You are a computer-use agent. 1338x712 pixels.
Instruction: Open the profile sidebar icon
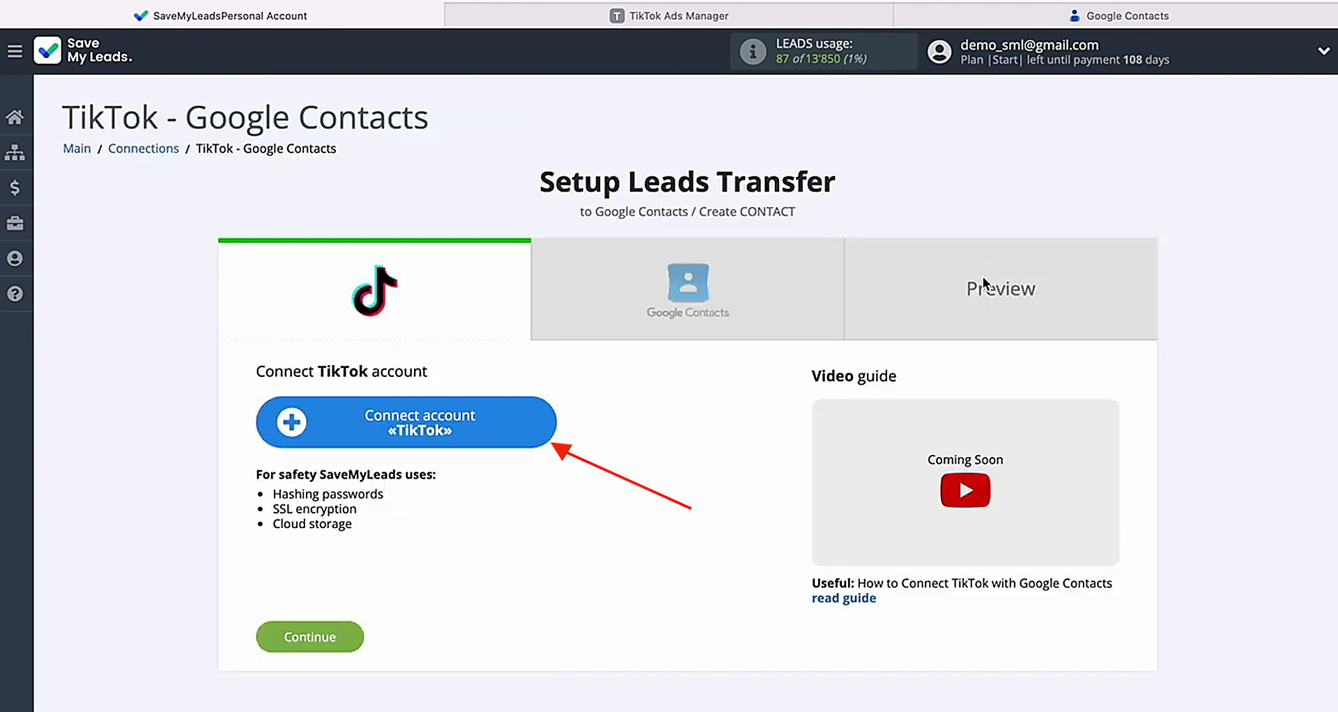click(15, 258)
